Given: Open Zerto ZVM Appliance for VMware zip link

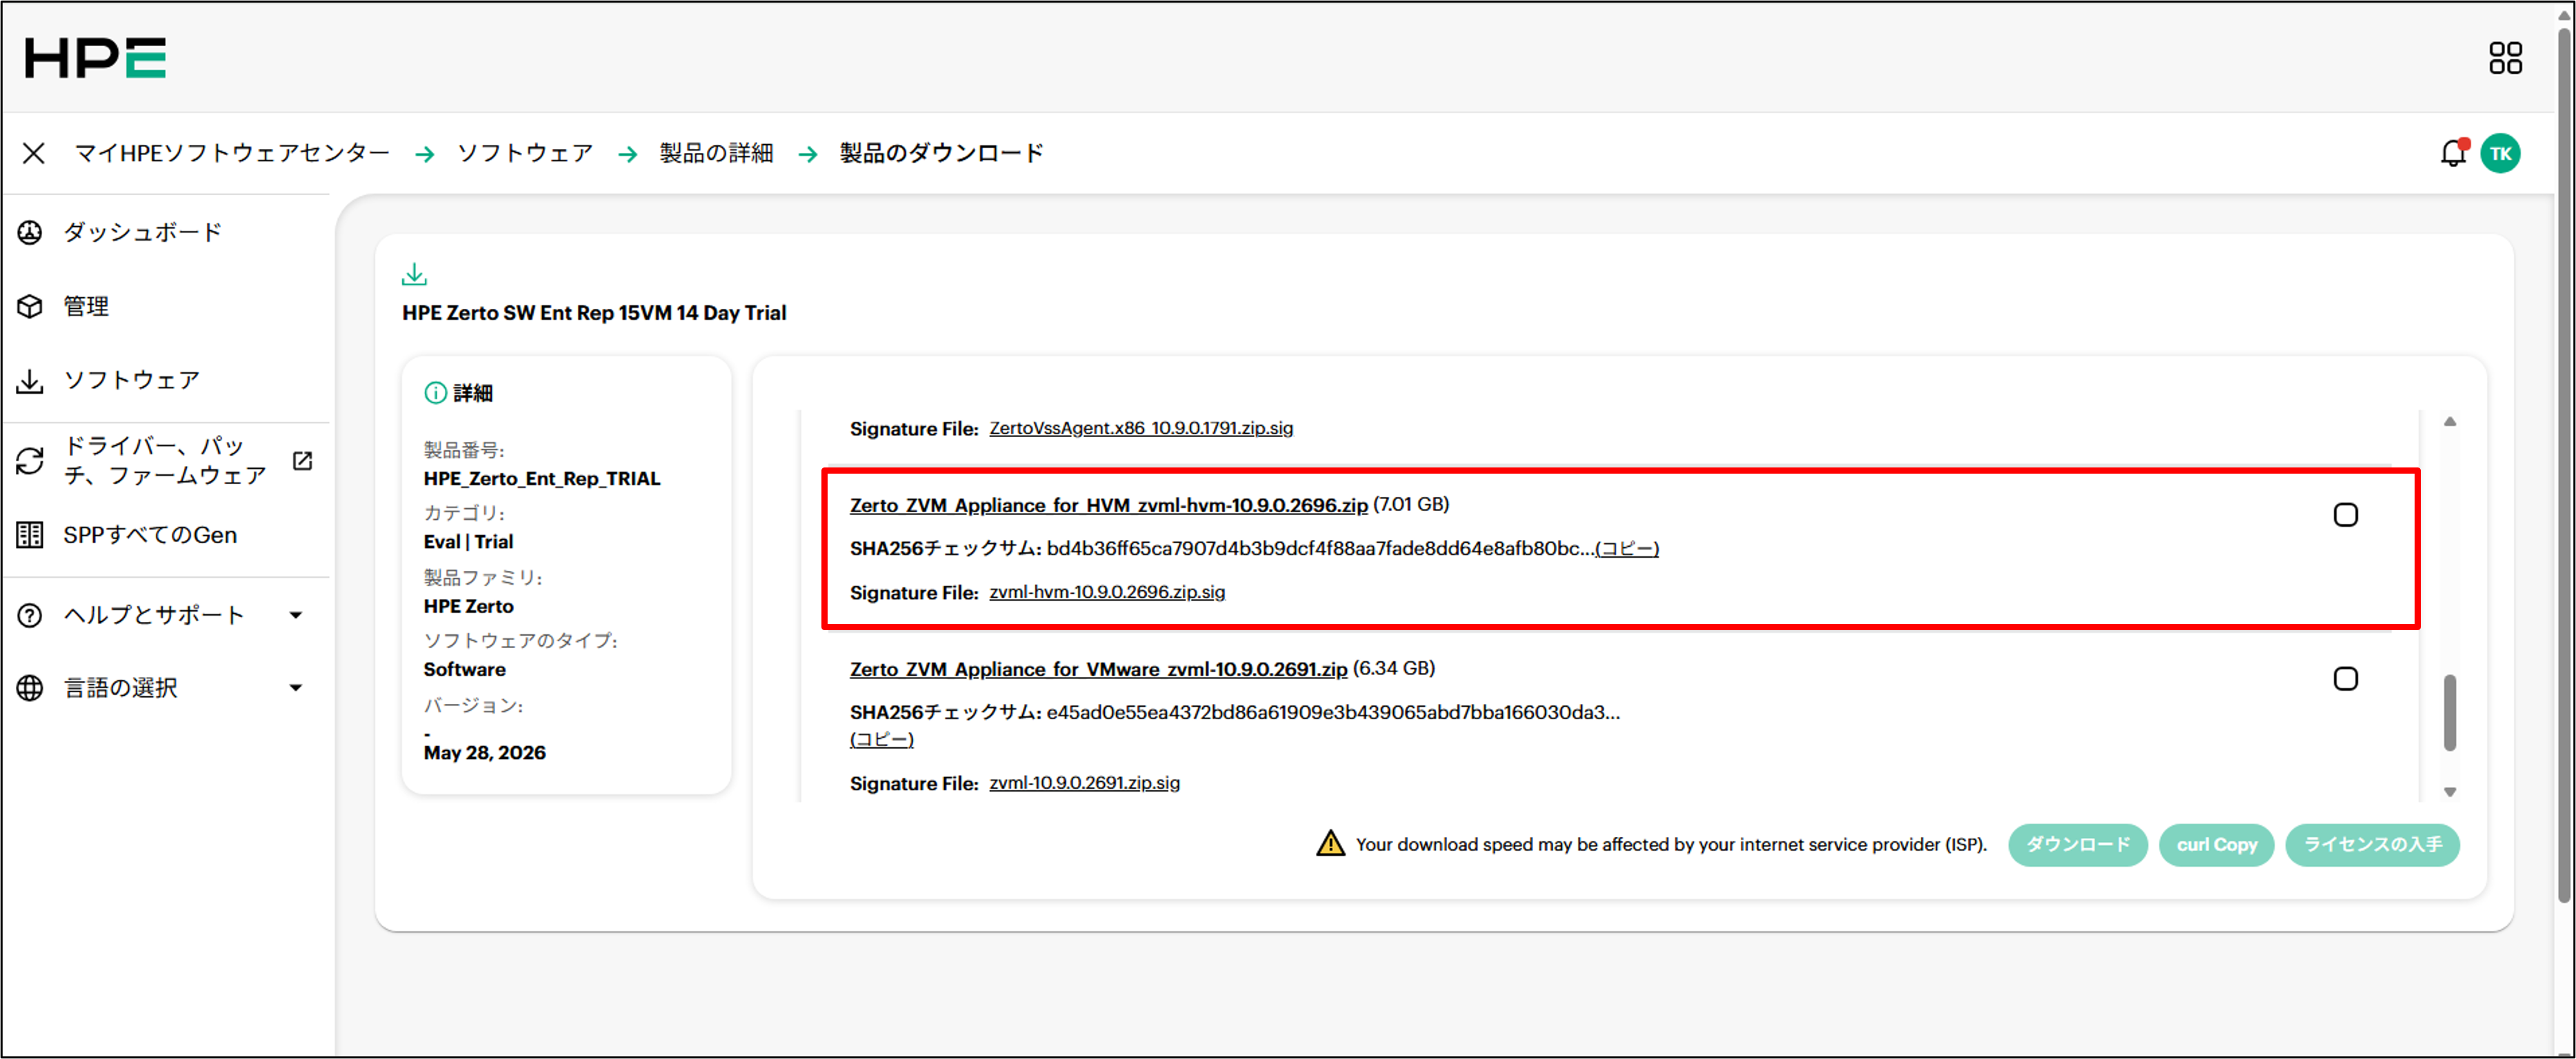Looking at the screenshot, I should (x=1098, y=669).
